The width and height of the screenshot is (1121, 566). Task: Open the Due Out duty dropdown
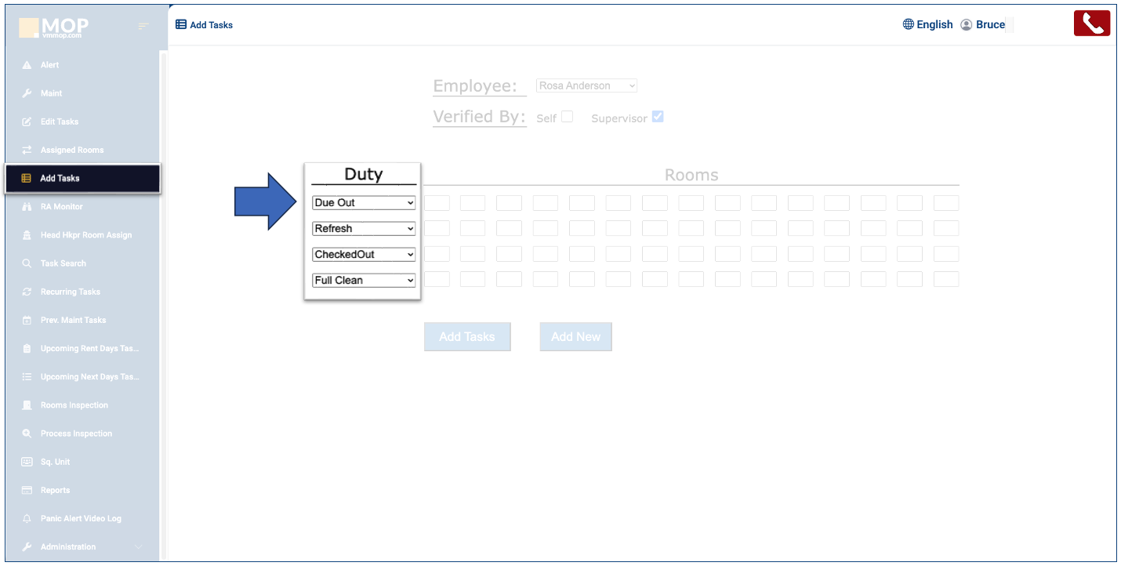coord(364,203)
